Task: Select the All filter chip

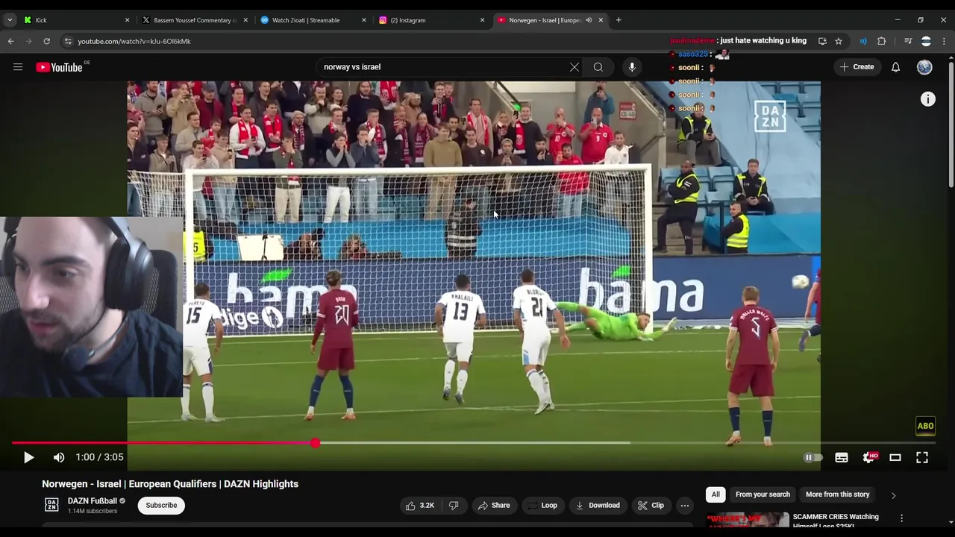Action: 716,494
